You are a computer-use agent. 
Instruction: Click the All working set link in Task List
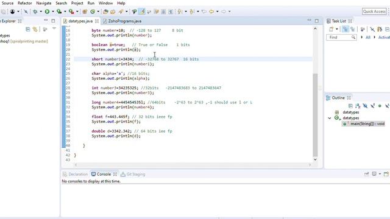[368, 37]
